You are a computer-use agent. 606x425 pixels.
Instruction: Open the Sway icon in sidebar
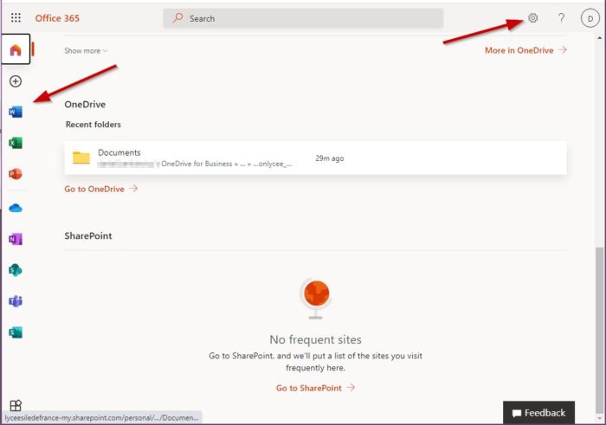tap(16, 332)
